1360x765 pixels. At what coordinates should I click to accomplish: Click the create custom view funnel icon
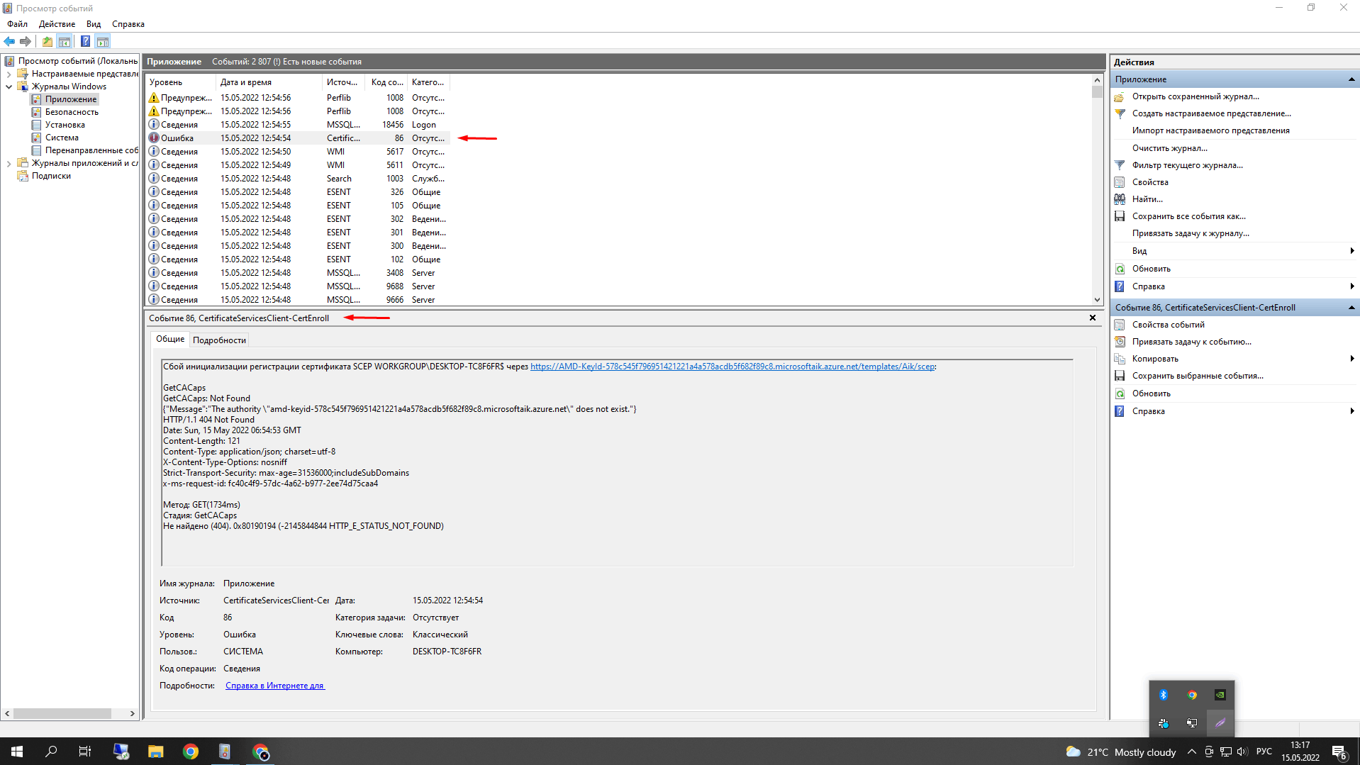[1120, 113]
